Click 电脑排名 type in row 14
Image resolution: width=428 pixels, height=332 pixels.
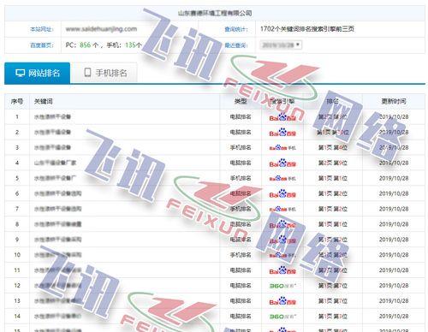click(241, 317)
